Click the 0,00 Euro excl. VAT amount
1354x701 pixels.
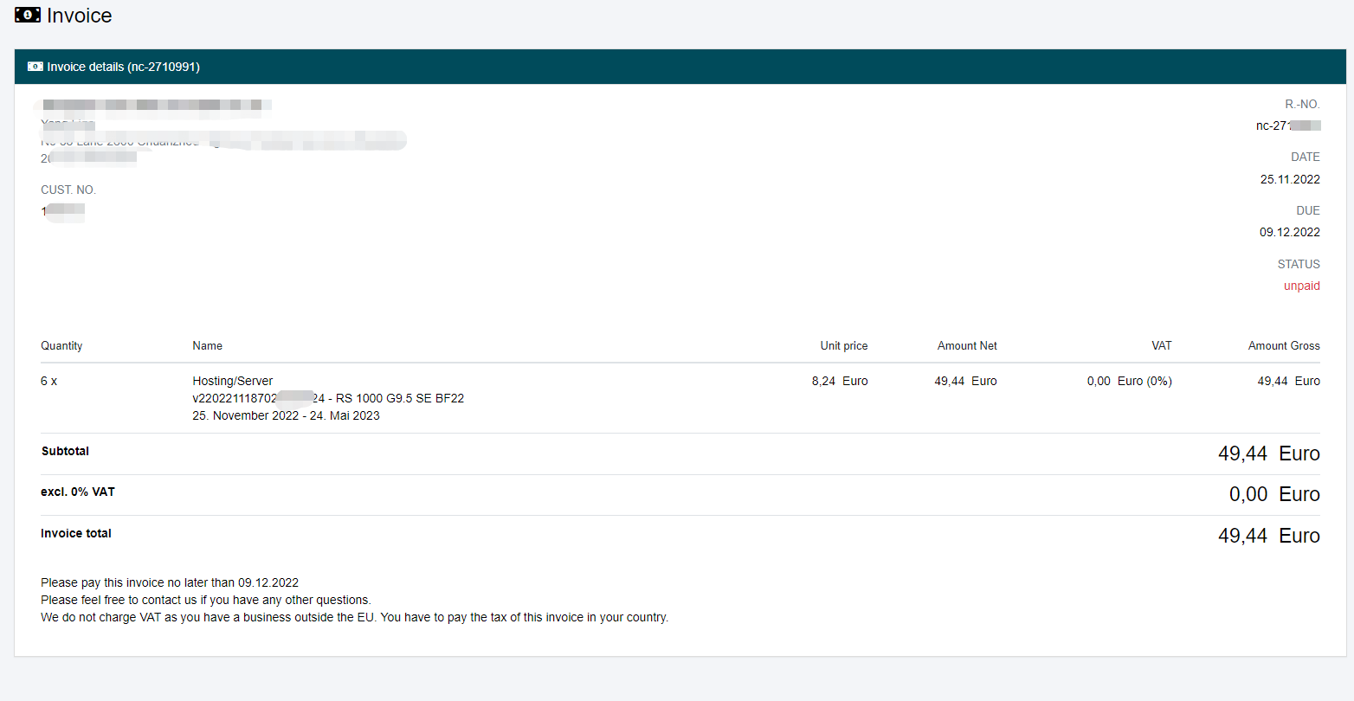(x=1273, y=494)
